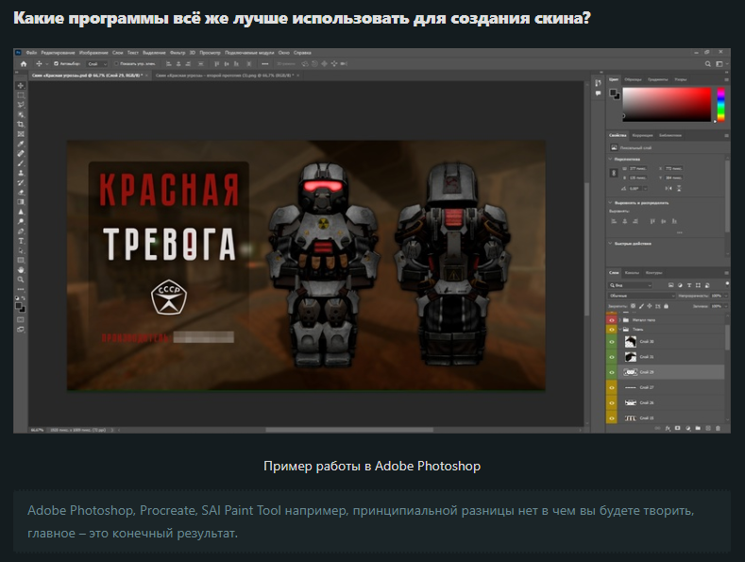Screen dimensions: 745x562
Task: Switch to the Коррекция tab
Action: click(642, 135)
